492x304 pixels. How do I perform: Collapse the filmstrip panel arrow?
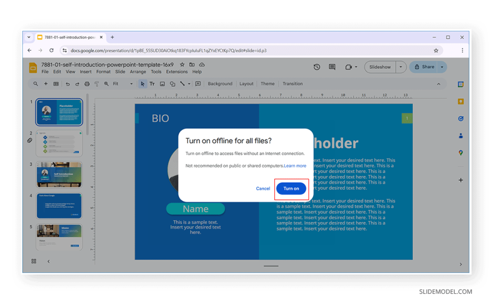click(49, 261)
